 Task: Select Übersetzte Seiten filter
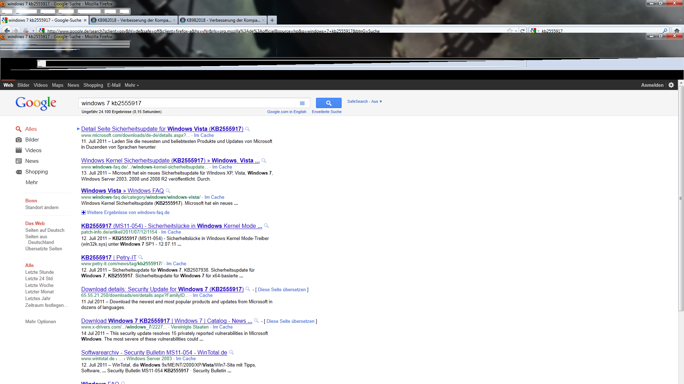44,249
